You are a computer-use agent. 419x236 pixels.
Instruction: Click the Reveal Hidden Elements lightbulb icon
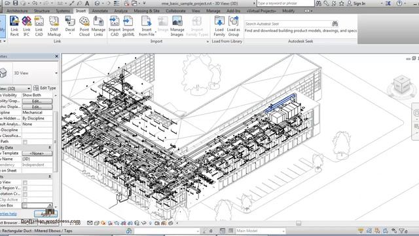coord(150,223)
